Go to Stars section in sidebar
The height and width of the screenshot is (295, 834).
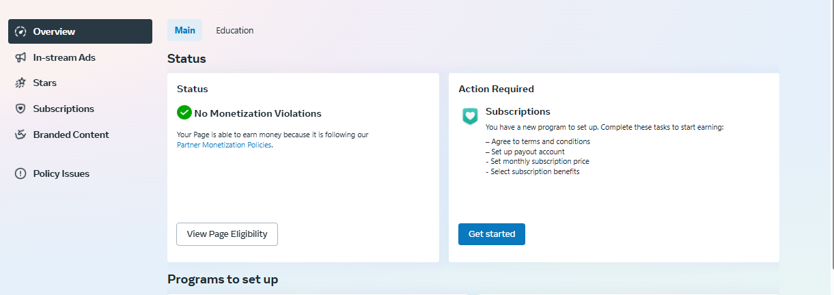pos(80,83)
